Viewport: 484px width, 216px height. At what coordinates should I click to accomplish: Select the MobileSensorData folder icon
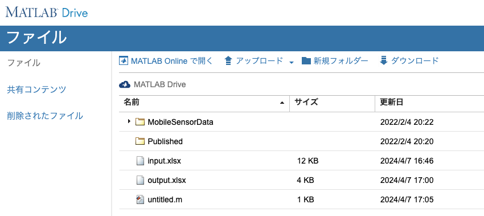(x=140, y=122)
